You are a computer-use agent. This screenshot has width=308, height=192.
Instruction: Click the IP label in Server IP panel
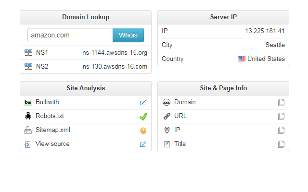coord(165,31)
